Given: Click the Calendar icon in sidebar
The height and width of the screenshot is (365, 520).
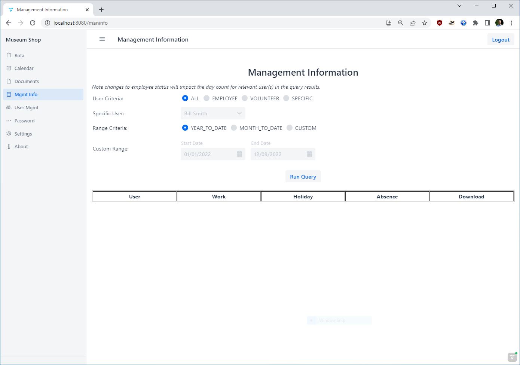Looking at the screenshot, I should click(x=9, y=68).
